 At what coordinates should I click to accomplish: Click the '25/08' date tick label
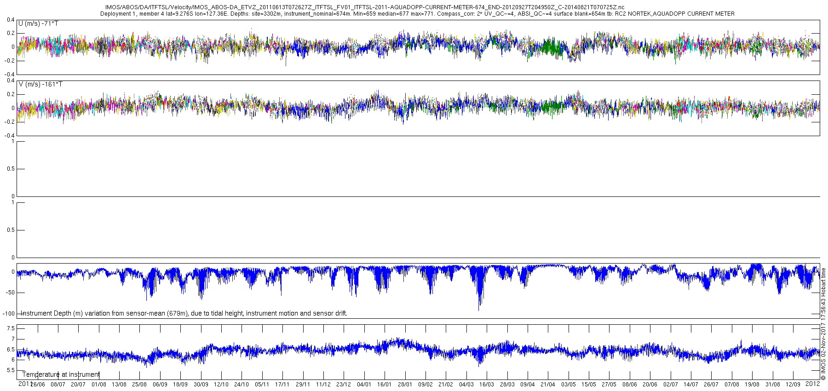(139, 385)
